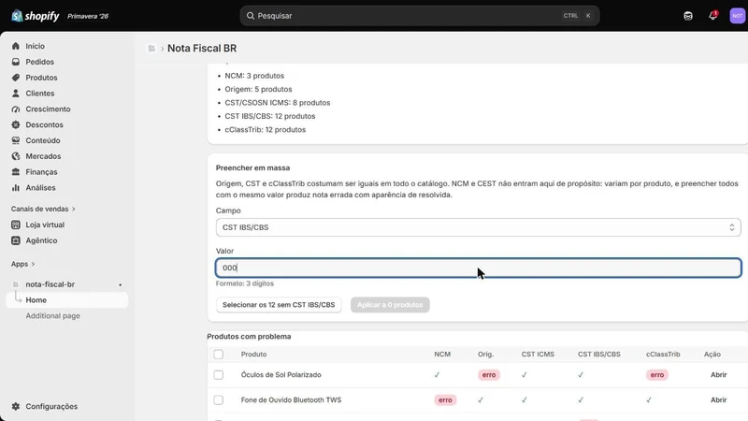Click Abrir for Óculos de Sol Polarizado
The width and height of the screenshot is (748, 421).
click(718, 375)
